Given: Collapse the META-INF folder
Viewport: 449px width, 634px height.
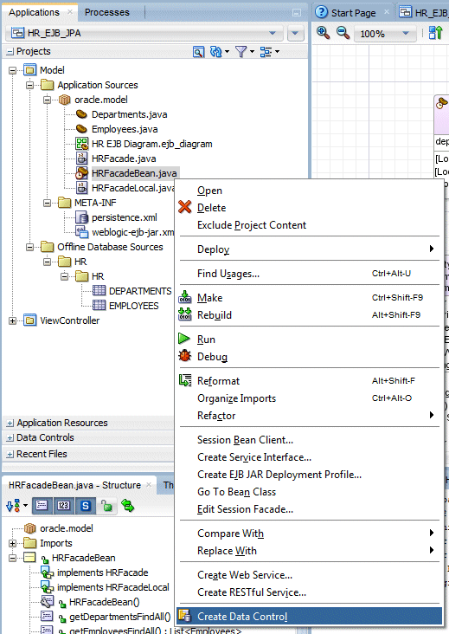Looking at the screenshot, I should tap(48, 203).
